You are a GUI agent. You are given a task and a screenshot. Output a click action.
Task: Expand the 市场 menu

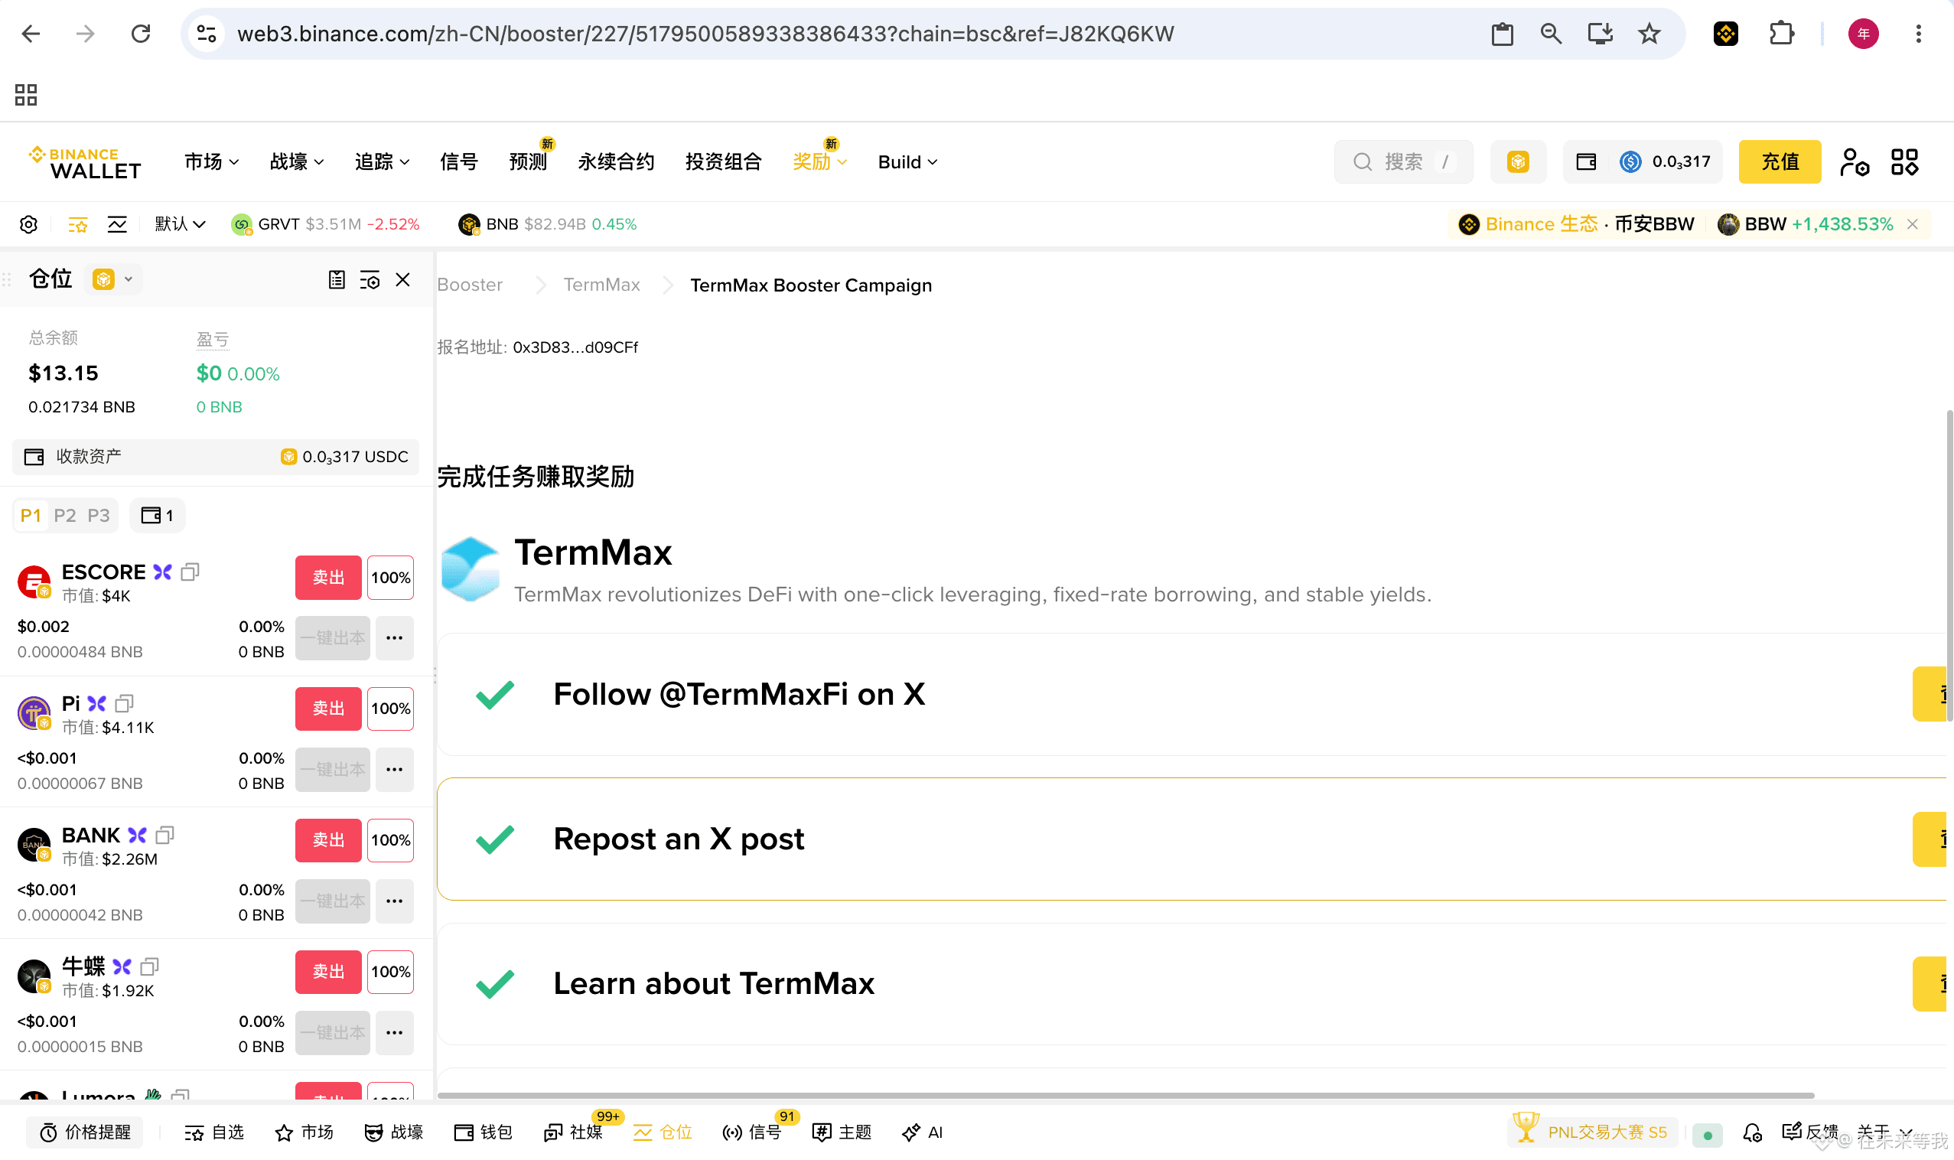pos(212,161)
